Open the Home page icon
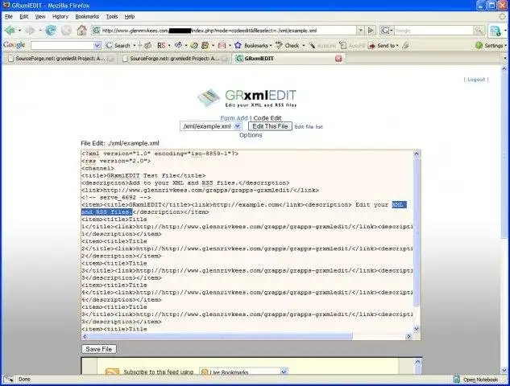Image resolution: width=510 pixels, height=386 pixels. tap(82, 31)
